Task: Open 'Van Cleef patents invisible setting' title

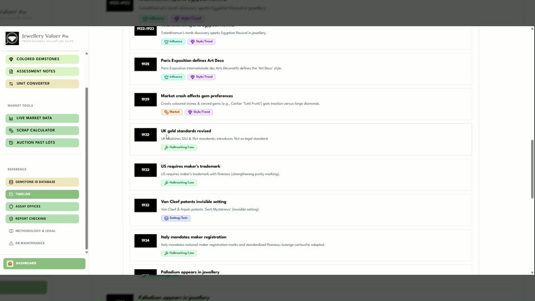Action: [193, 202]
